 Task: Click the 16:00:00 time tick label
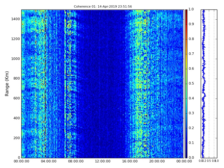130,162
